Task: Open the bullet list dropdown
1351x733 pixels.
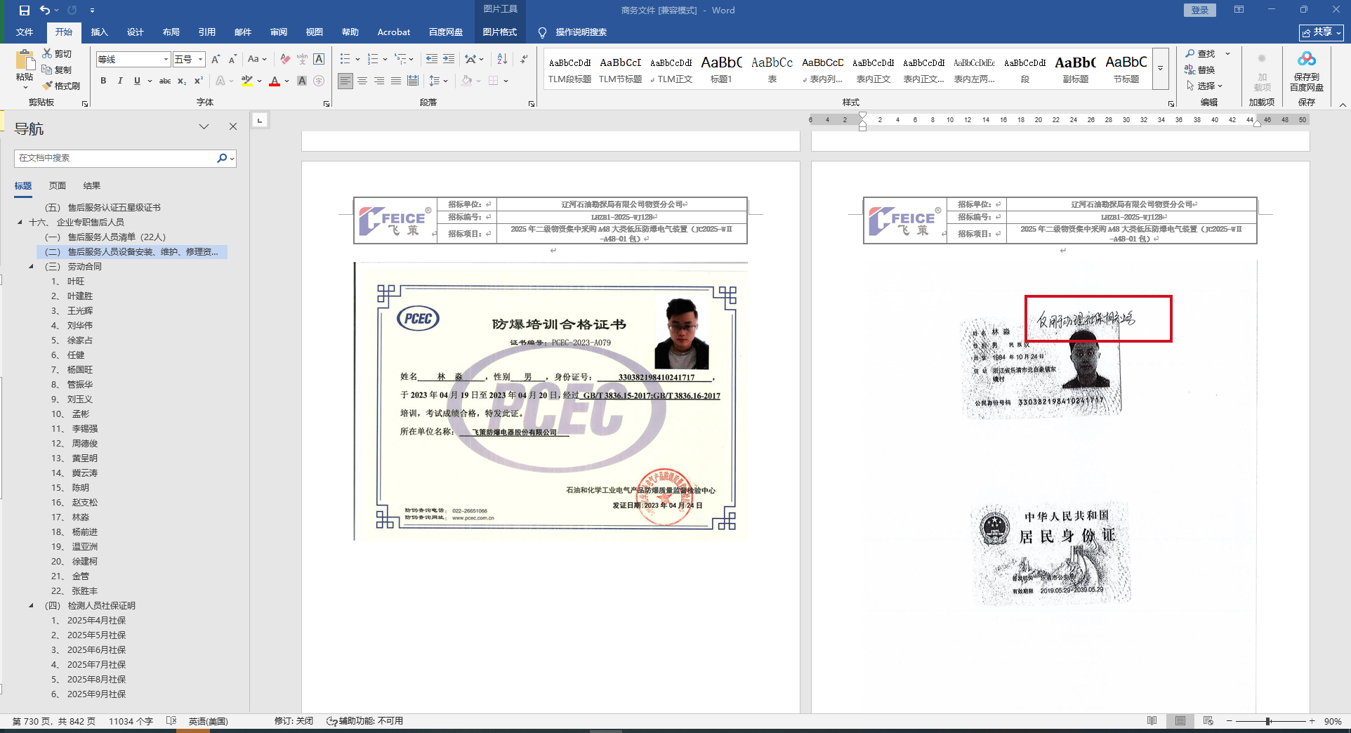Action: tap(358, 59)
